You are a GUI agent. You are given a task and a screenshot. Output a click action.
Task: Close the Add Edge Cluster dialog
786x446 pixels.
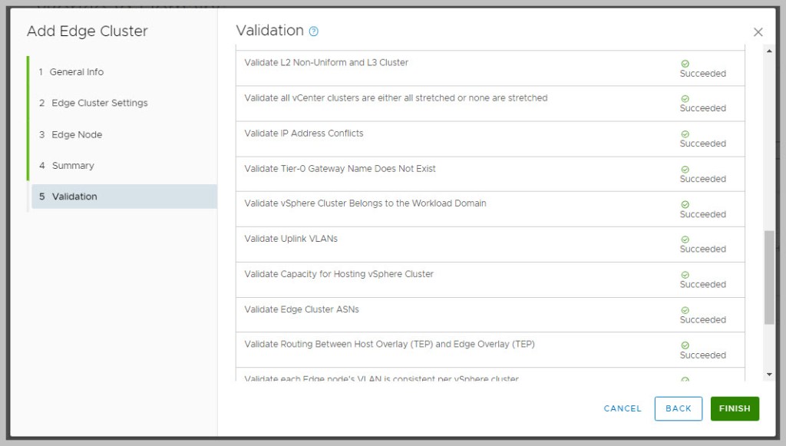click(x=758, y=32)
